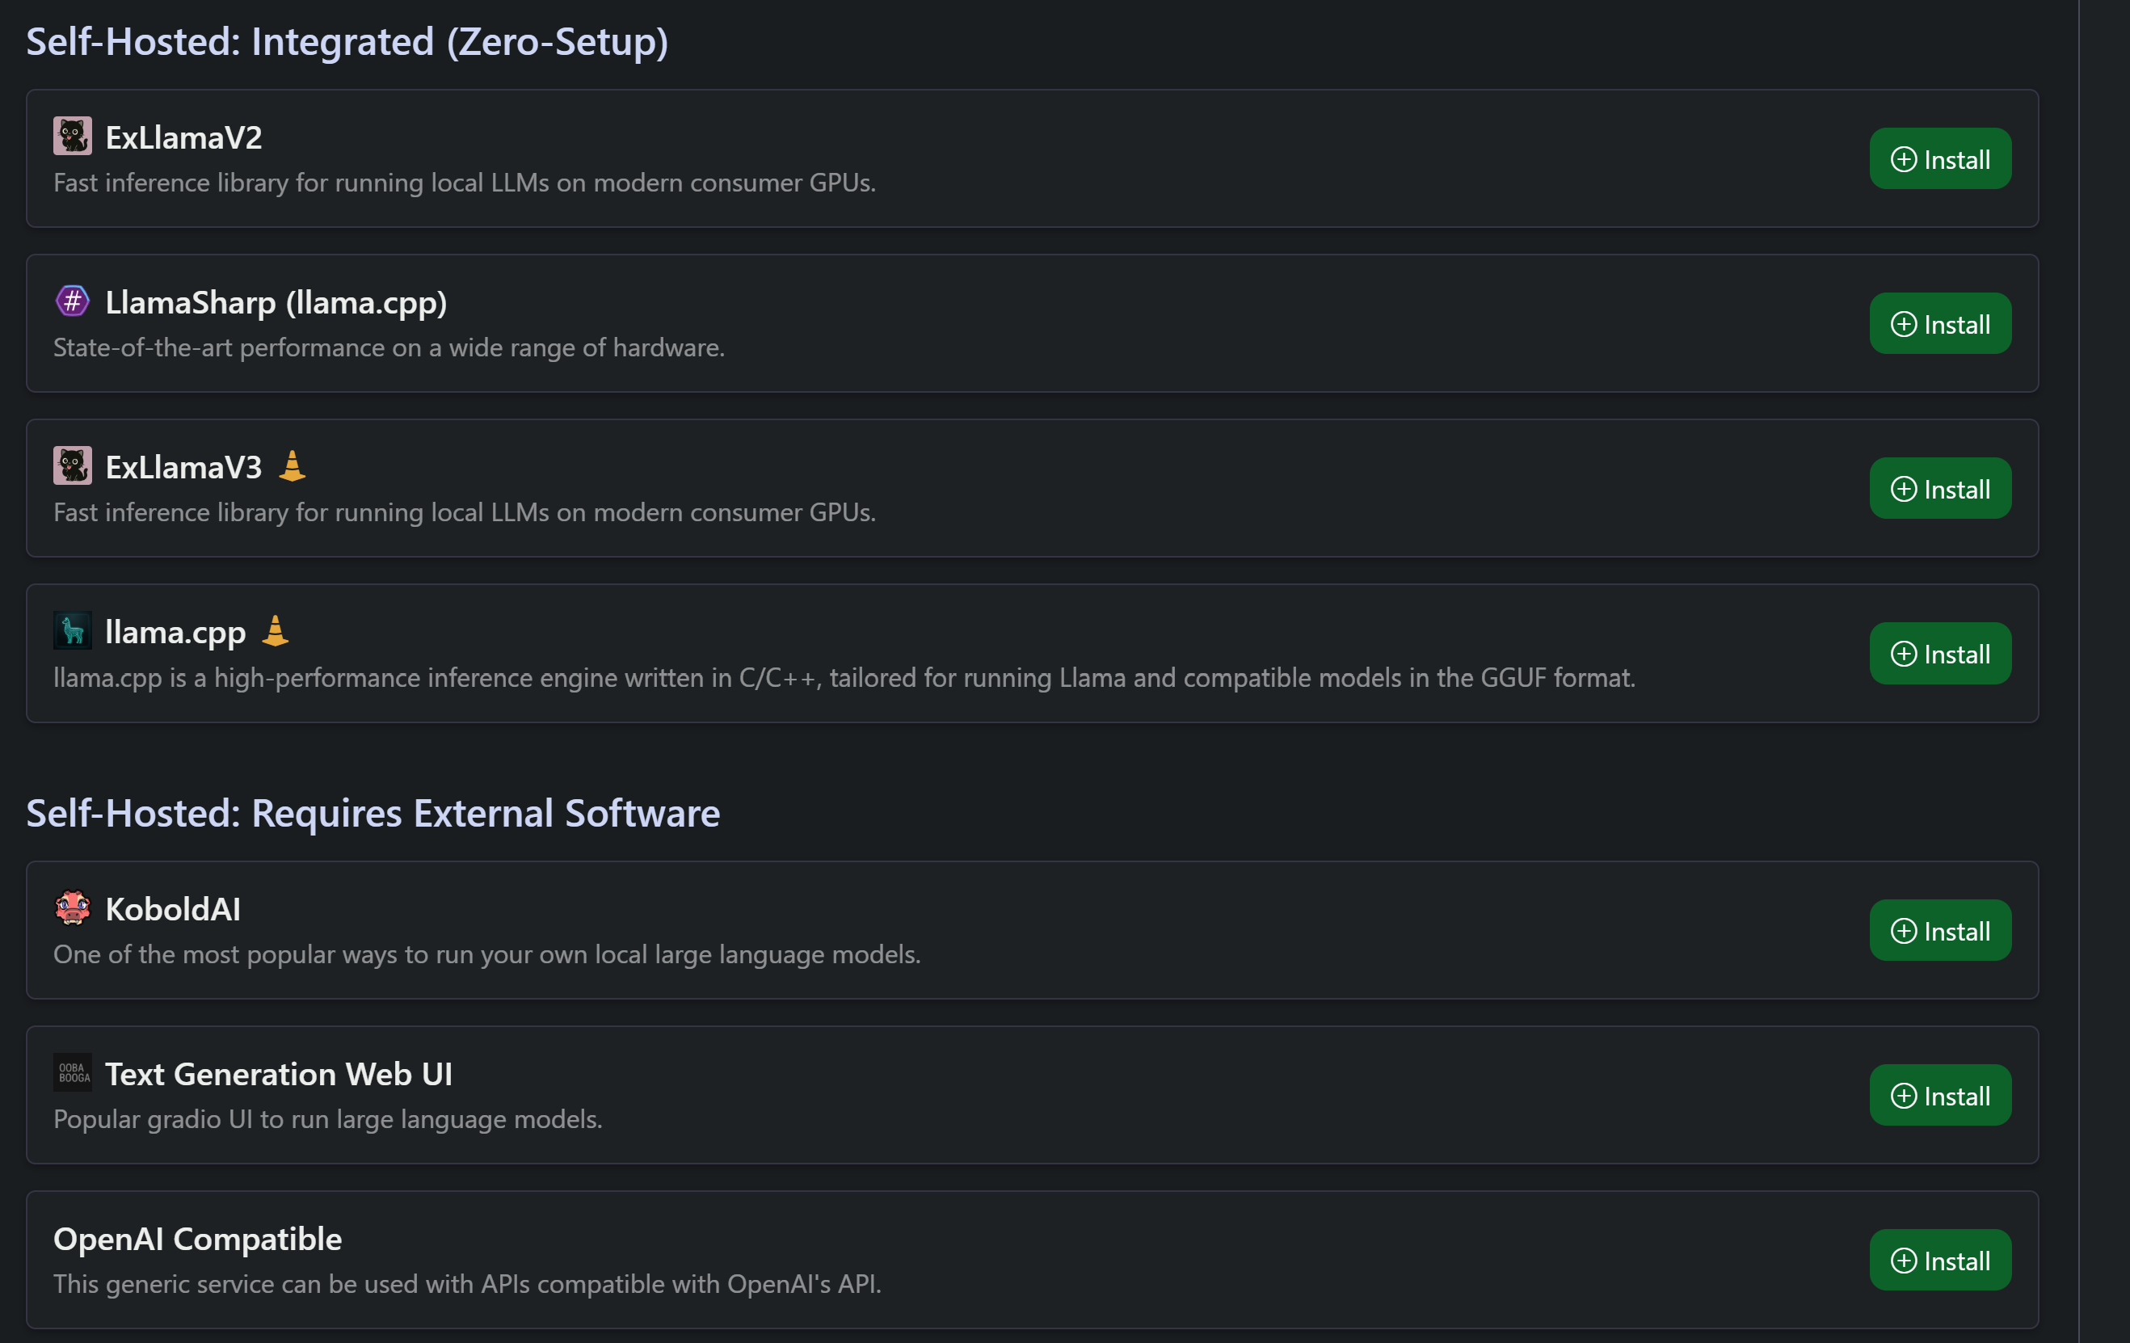The width and height of the screenshot is (2130, 1343).
Task: Click the ExLlamaV3 cat icon
Action: pos(73,466)
